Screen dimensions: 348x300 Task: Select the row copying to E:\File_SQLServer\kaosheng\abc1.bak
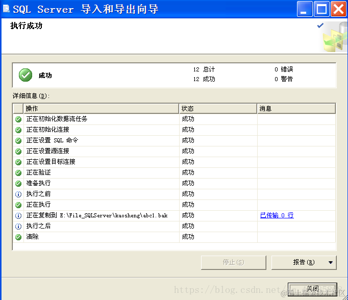[x=97, y=215]
